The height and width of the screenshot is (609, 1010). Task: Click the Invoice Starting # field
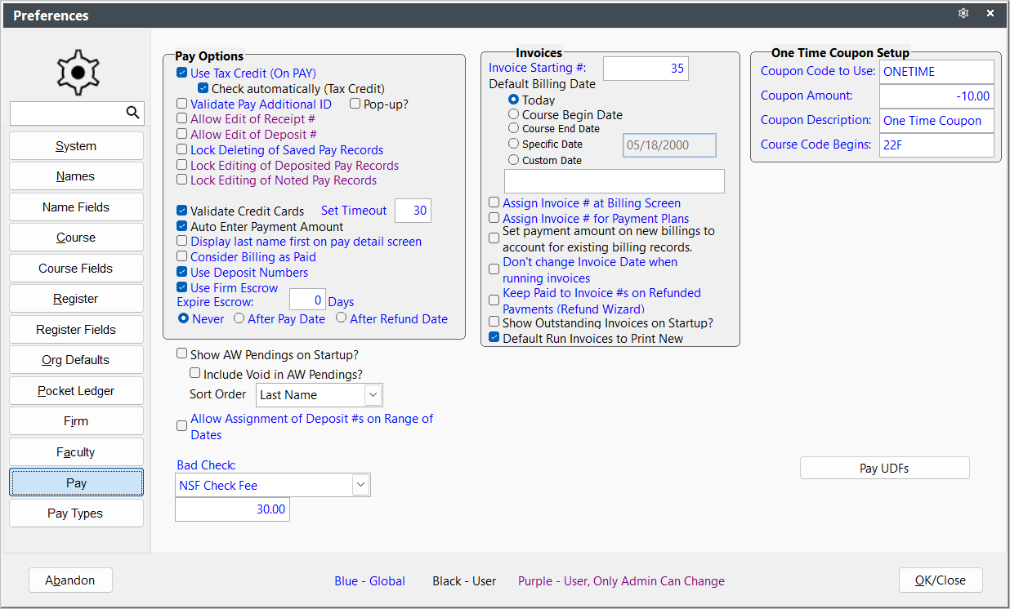tap(646, 69)
